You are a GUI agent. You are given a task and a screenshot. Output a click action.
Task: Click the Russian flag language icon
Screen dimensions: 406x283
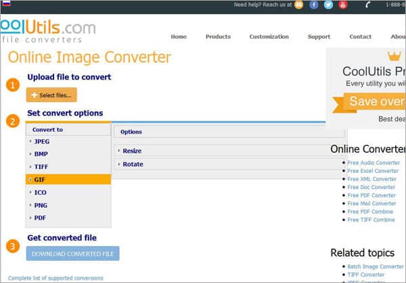click(6, 3)
